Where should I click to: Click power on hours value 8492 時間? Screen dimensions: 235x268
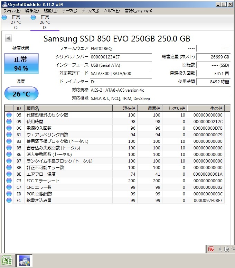tap(213, 82)
